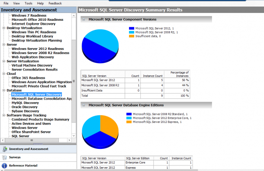Select Windows Azure Application Migration

42,82
